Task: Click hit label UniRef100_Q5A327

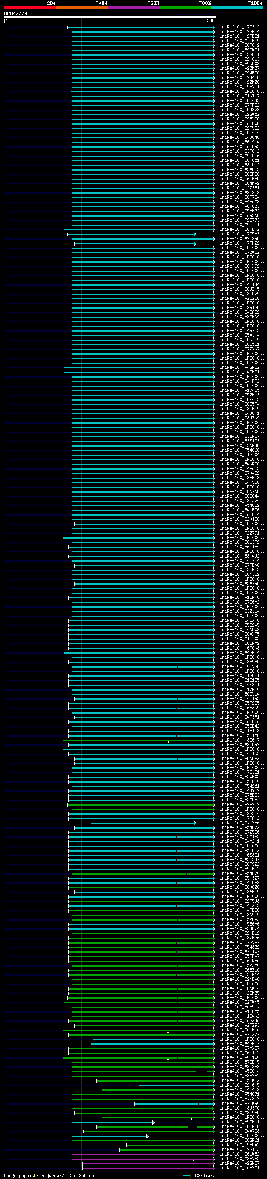Action: click(x=239, y=878)
